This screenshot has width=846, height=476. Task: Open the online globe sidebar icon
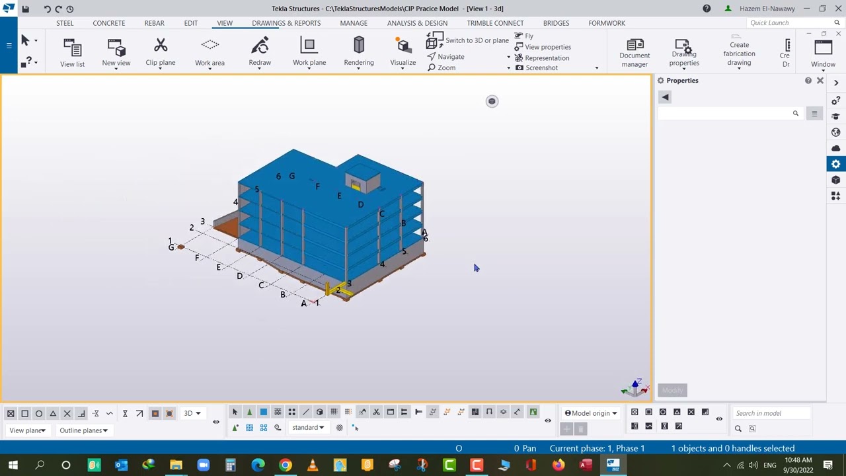[836, 132]
